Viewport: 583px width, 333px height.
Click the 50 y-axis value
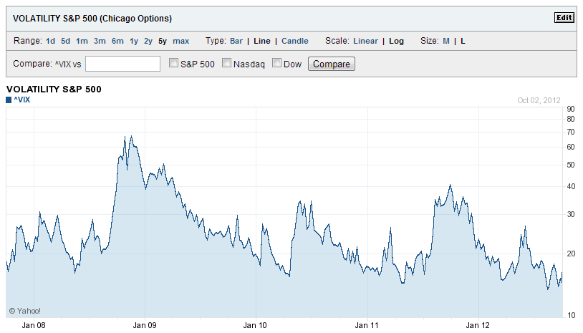(571, 165)
